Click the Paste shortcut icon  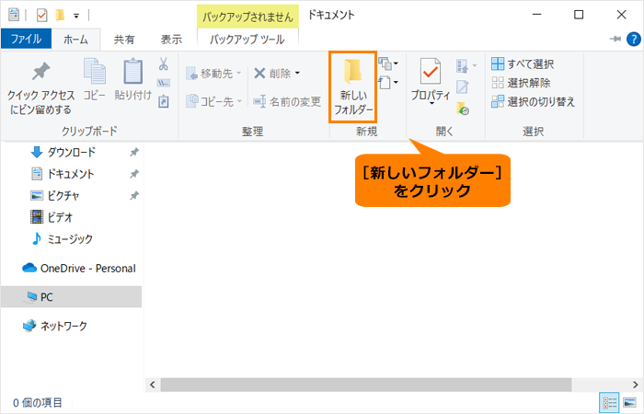click(164, 101)
